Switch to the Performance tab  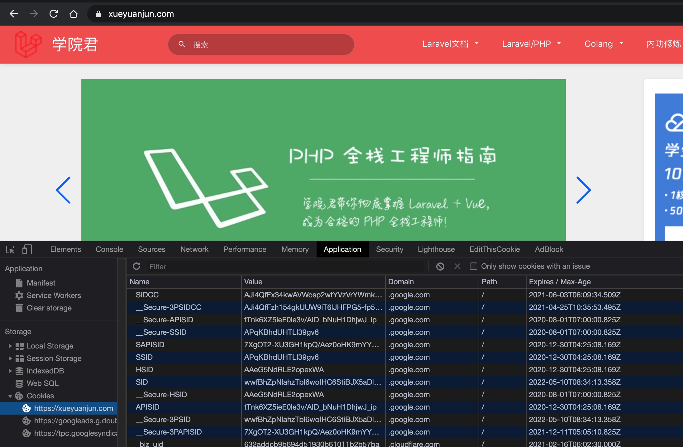click(245, 249)
